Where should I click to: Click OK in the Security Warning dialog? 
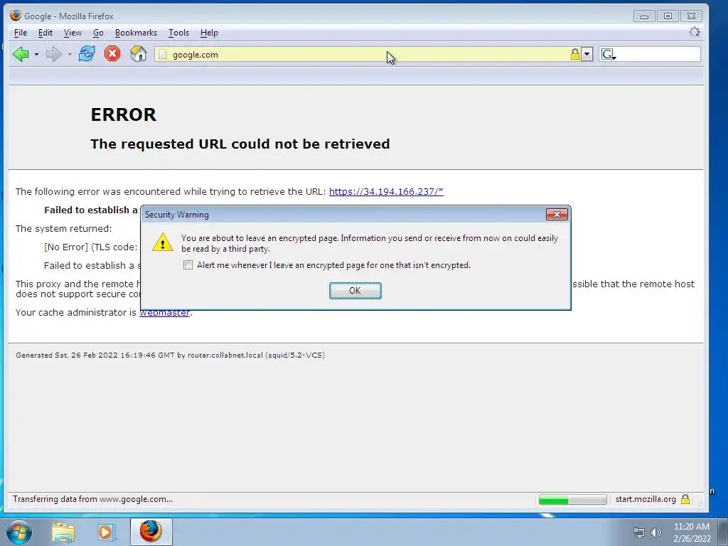[x=355, y=291]
